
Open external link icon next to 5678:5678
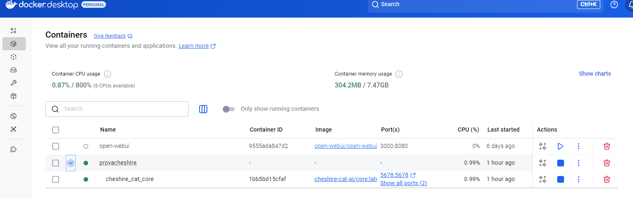413,175
